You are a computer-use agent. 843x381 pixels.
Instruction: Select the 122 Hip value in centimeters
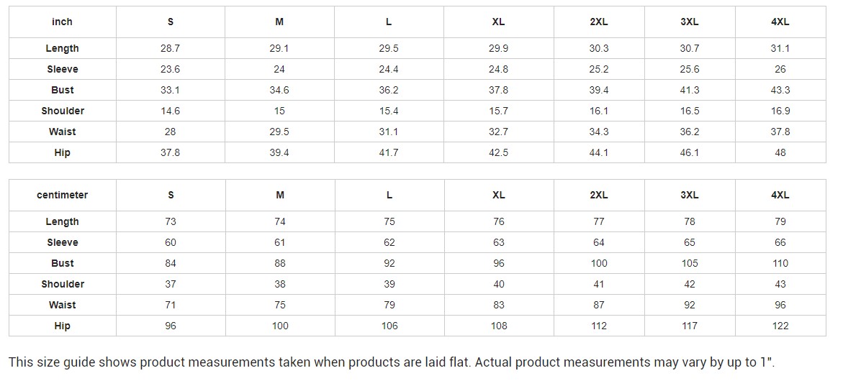coord(780,326)
